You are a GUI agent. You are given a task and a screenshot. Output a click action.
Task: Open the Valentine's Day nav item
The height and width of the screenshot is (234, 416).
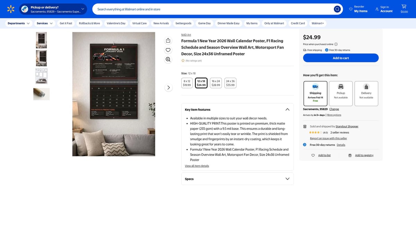click(x=116, y=23)
